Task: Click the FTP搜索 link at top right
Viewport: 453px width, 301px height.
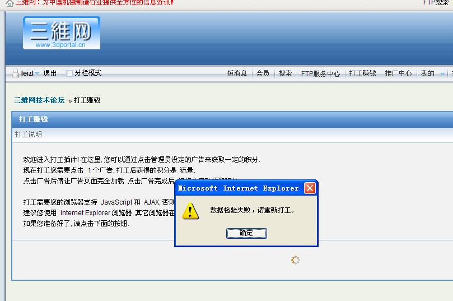Action: coord(436,3)
